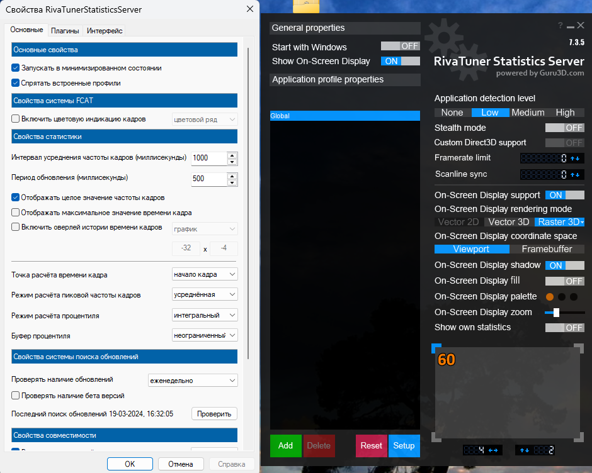Image resolution: width=592 pixels, height=473 pixels.
Task: Toggle On-Screen Display fill switch
Action: [x=565, y=281]
